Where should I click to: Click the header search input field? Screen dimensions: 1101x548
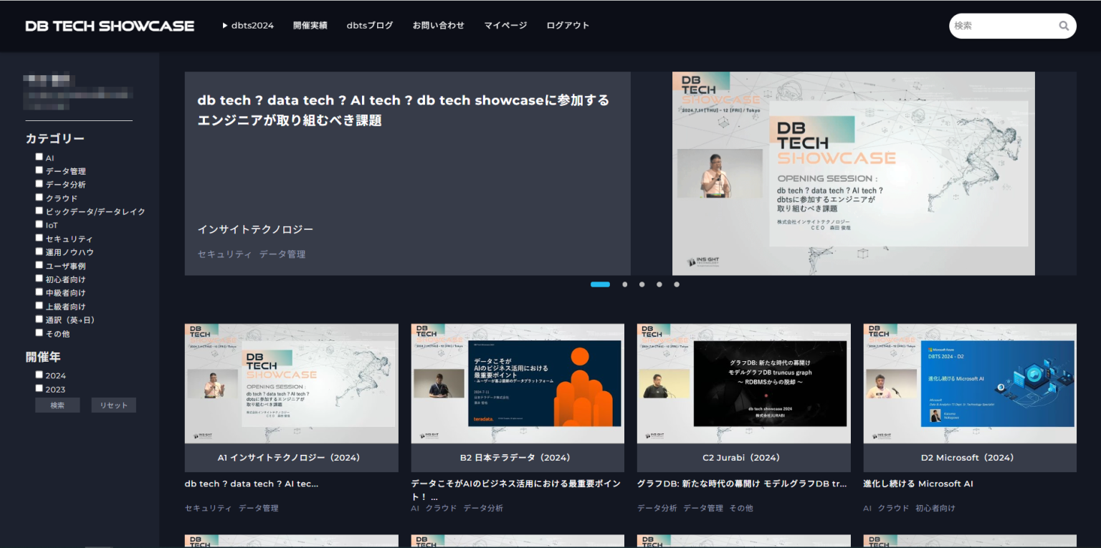click(1004, 26)
